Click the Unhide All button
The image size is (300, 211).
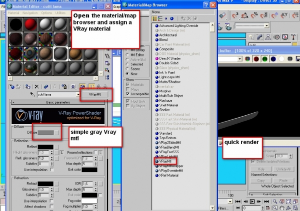coord(283,169)
